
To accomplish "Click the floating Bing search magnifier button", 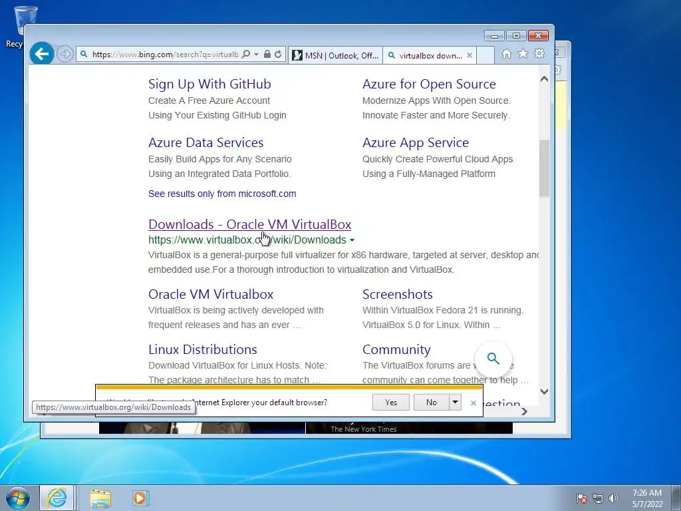I will click(493, 359).
